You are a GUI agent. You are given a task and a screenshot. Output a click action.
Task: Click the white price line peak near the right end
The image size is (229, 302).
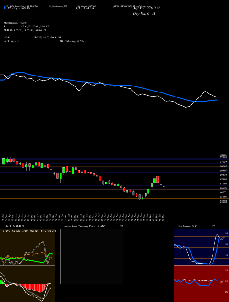205,91
